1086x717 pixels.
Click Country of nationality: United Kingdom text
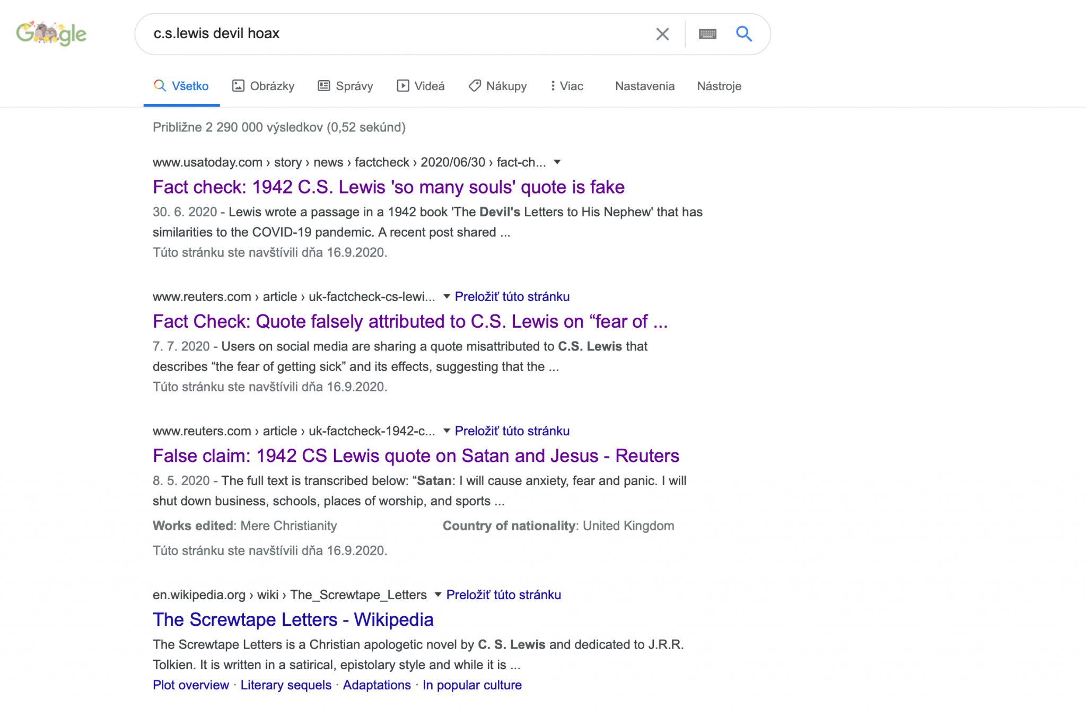tap(558, 526)
